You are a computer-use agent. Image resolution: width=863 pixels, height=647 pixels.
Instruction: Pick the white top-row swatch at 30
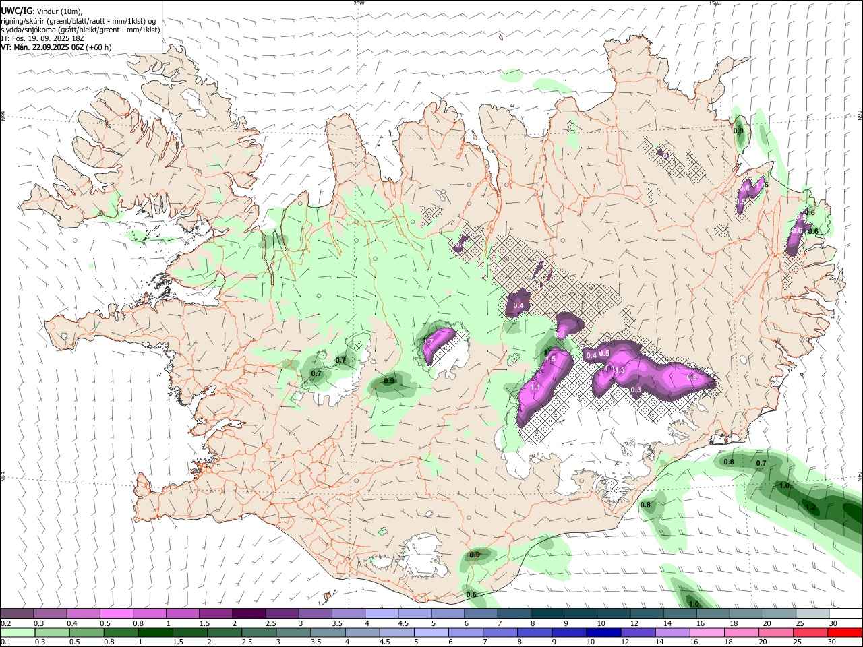(x=844, y=613)
